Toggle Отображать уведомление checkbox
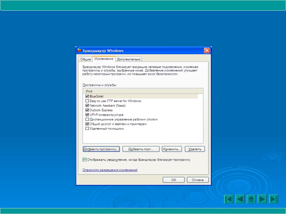286x214 pixels. point(84,160)
